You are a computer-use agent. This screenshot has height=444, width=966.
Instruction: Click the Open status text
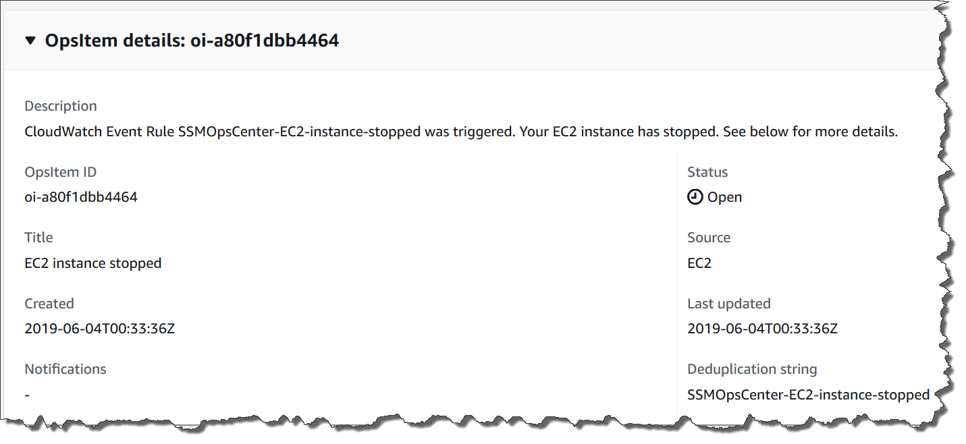(x=724, y=197)
